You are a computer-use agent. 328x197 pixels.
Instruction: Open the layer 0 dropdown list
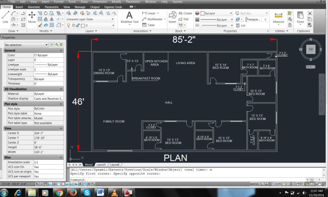click(x=113, y=25)
